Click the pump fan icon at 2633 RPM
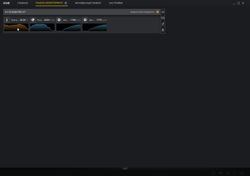The height and width of the screenshot is (176, 250). pos(33,20)
